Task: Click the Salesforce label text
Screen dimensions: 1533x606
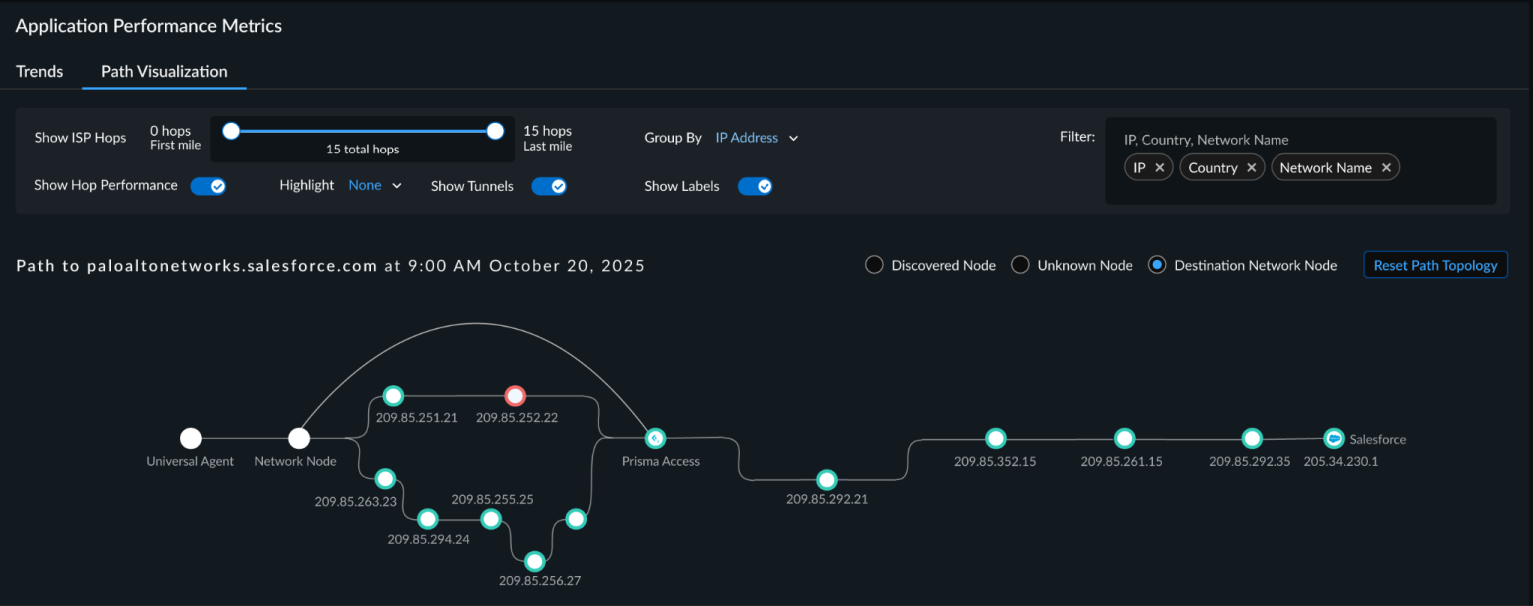Action: point(1378,439)
